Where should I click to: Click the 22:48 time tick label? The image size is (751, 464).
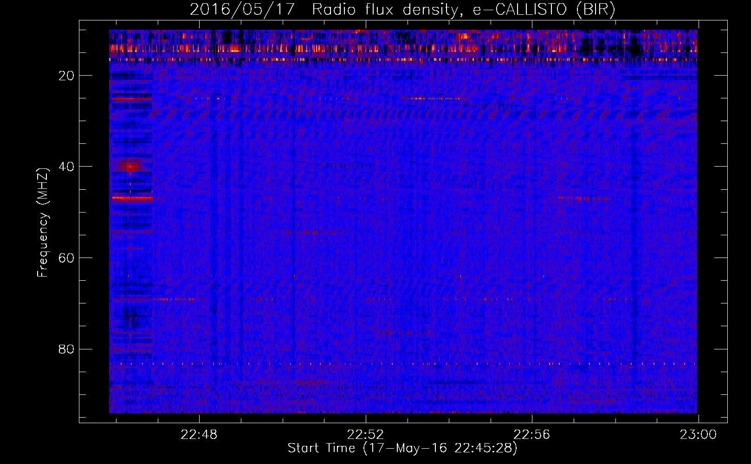(199, 435)
